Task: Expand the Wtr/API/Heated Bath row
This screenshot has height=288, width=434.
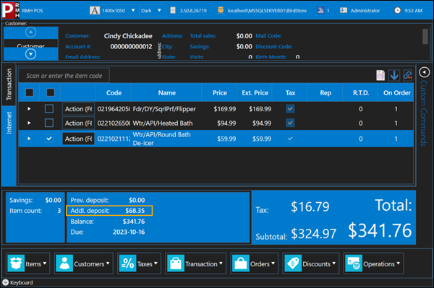Action: click(29, 123)
